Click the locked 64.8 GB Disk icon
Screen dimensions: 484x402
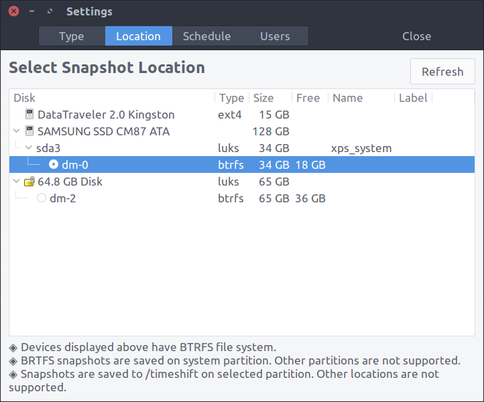(x=29, y=182)
